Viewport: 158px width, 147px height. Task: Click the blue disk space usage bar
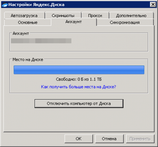click(x=79, y=70)
